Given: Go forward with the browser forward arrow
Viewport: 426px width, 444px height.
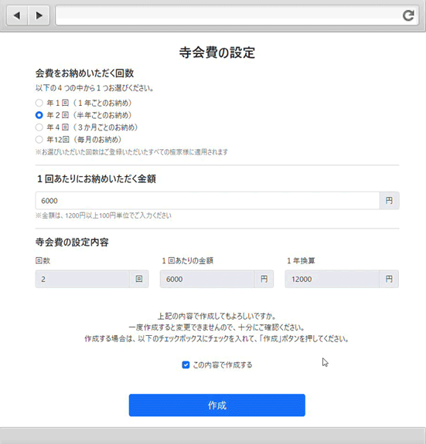Looking at the screenshot, I should [39, 15].
